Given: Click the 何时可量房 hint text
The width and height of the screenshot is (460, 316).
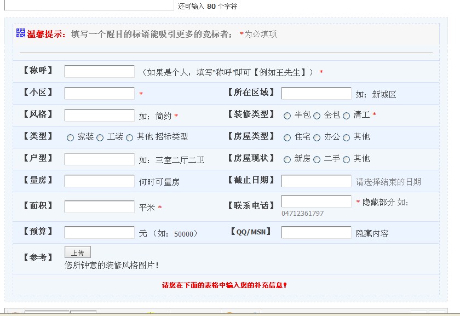Looking at the screenshot, I should coord(159,182).
